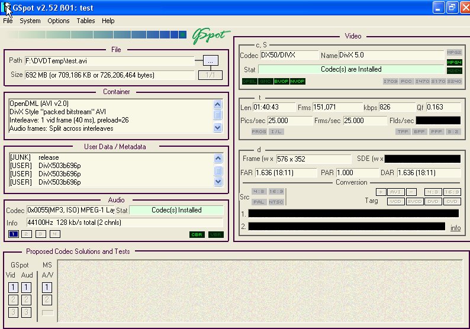
Task: Click the I709 colorimetry indicator
Action: tap(390, 81)
